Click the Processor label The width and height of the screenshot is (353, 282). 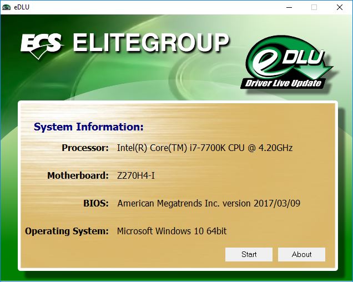(85, 148)
